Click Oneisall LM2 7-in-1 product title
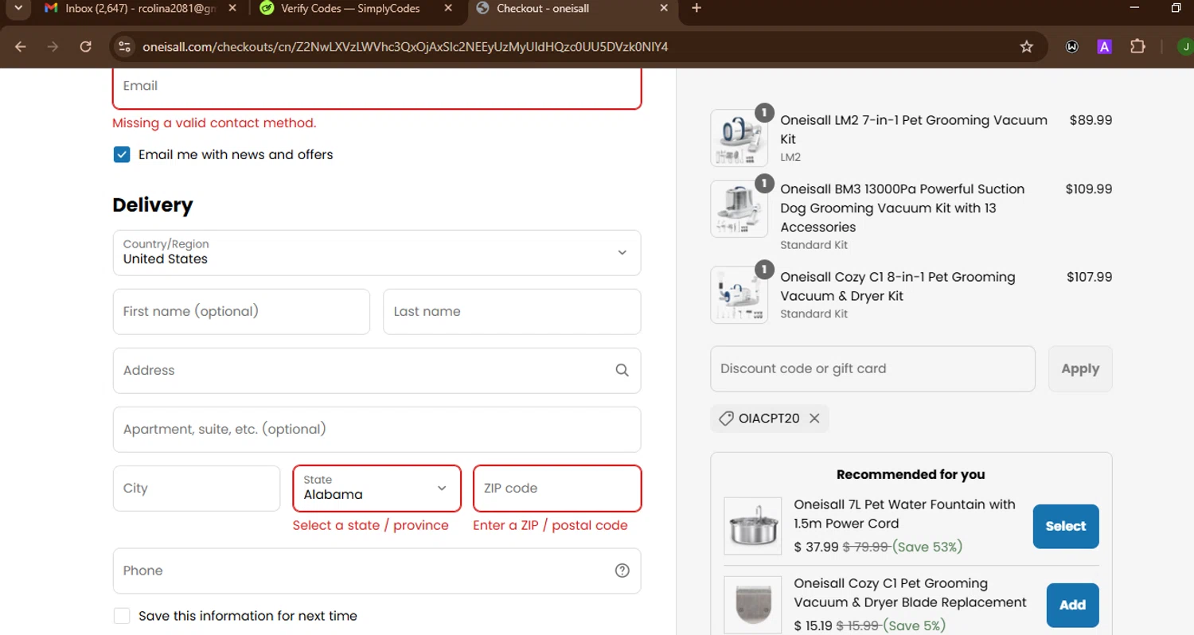This screenshot has height=635, width=1194. pos(914,129)
